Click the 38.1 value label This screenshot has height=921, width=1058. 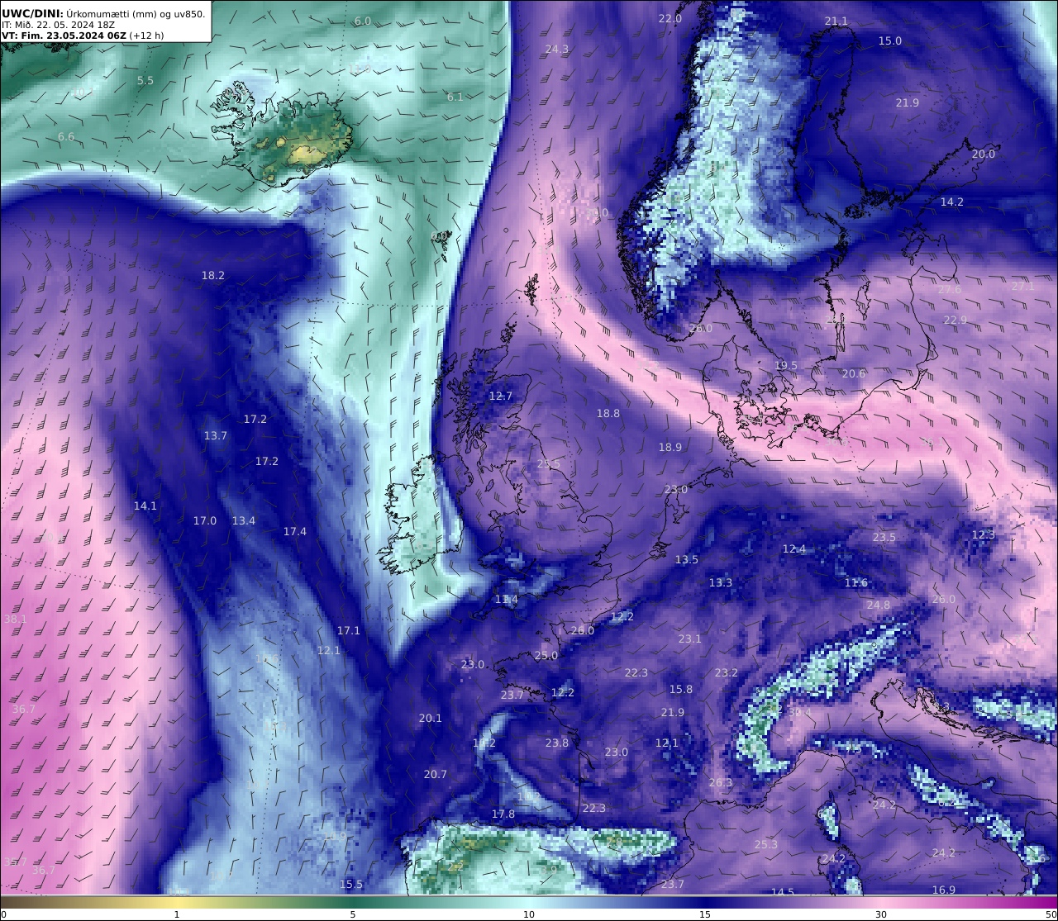15,619
